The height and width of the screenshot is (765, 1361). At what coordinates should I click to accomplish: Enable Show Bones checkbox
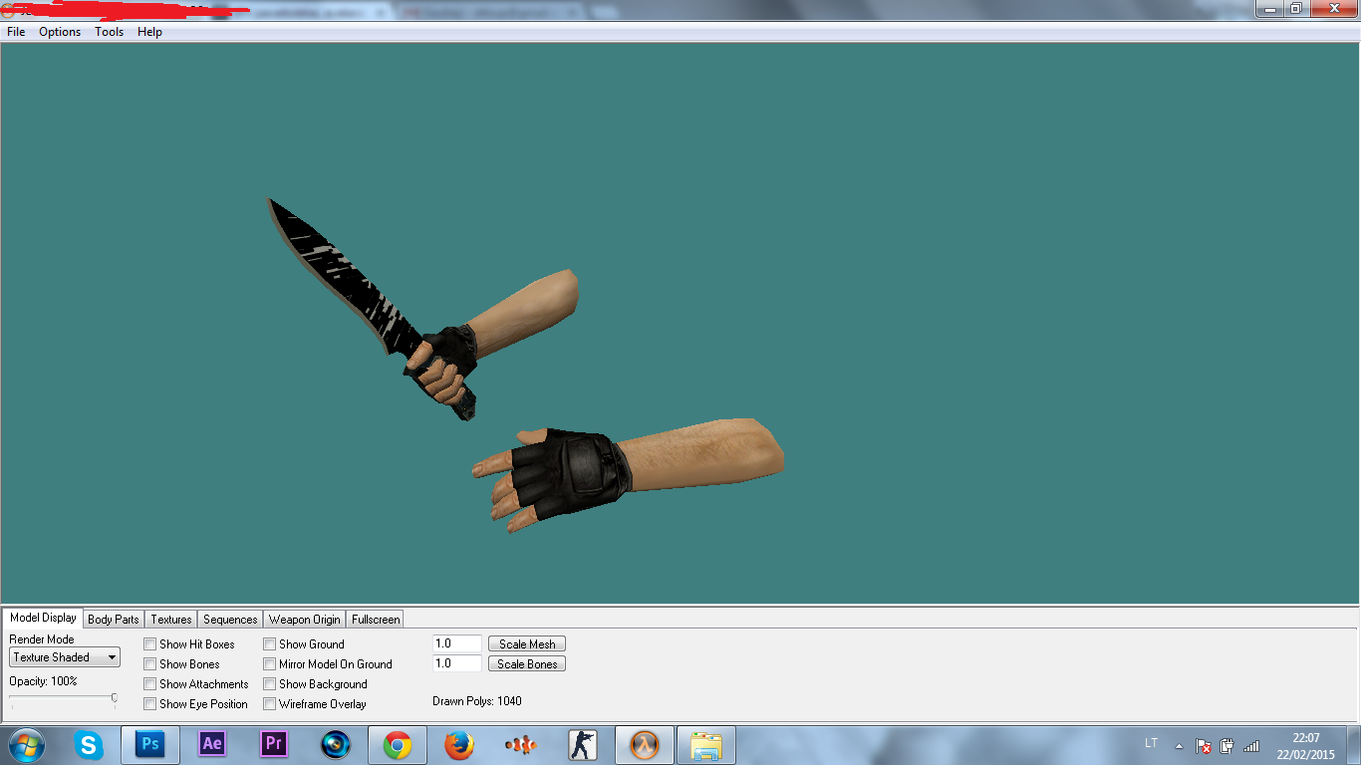(x=149, y=664)
